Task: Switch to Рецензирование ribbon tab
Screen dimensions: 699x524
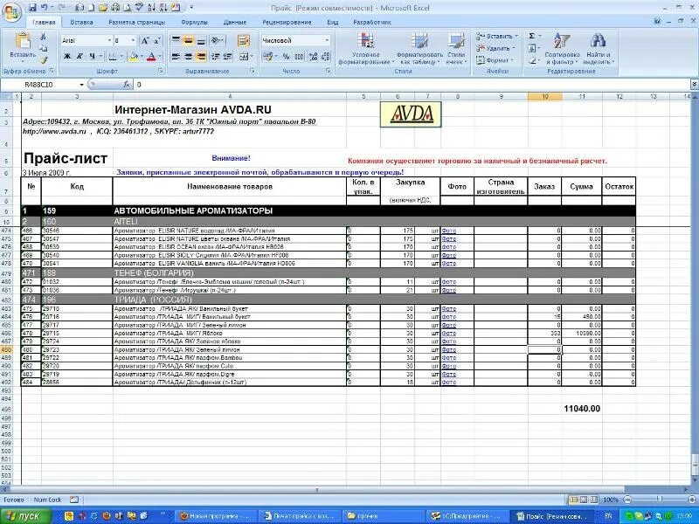Action: [x=287, y=22]
